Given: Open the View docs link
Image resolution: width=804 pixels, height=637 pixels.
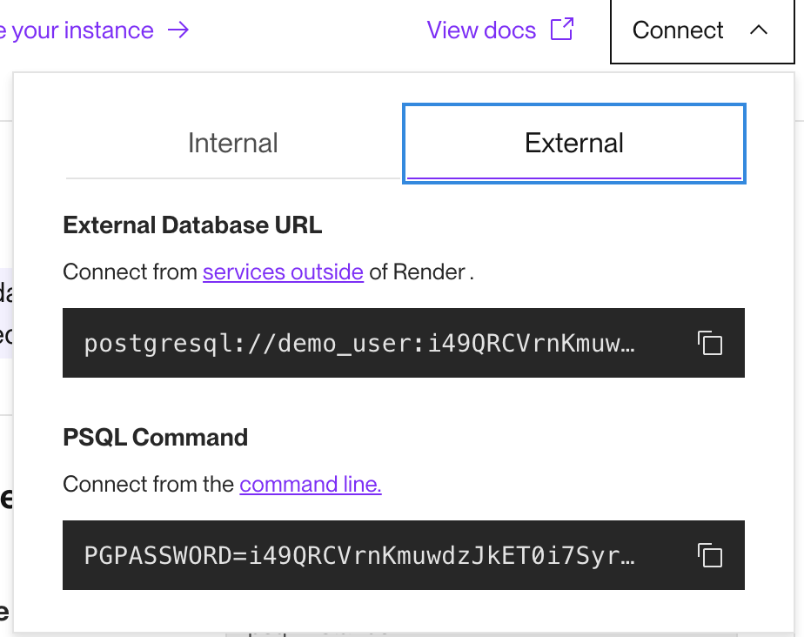Looking at the screenshot, I should (481, 30).
